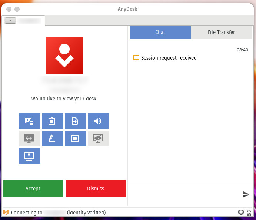The height and width of the screenshot is (220, 256).
Task: Click the Session request received message
Action: pyautogui.click(x=169, y=58)
